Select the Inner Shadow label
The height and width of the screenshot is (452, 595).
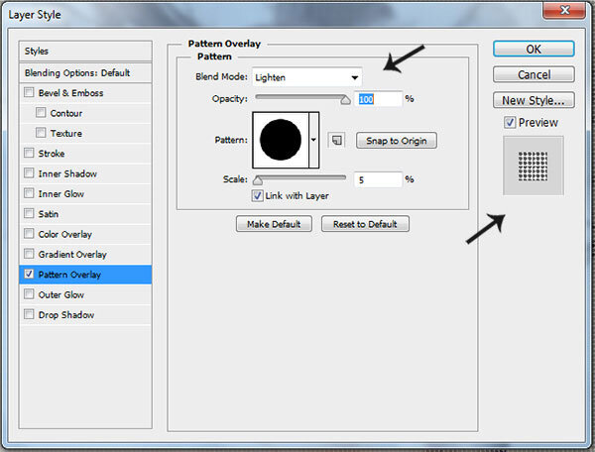pos(67,173)
